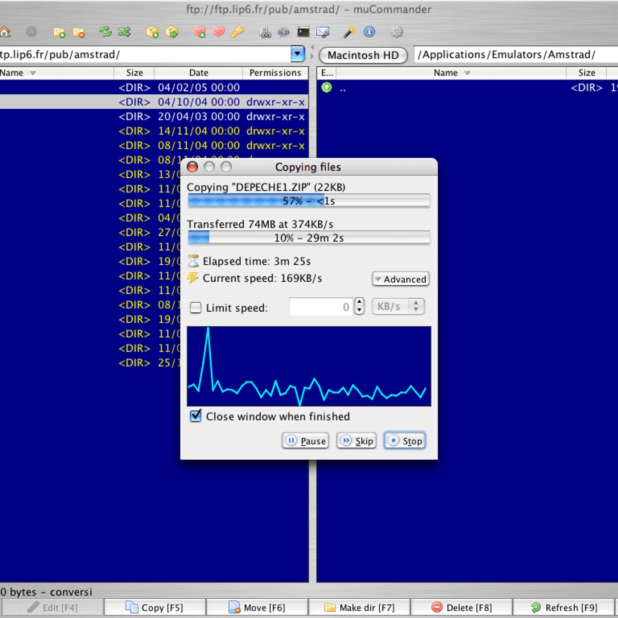Screen dimensions: 618x618
Task: Click the Move [F6] button
Action: click(x=257, y=608)
